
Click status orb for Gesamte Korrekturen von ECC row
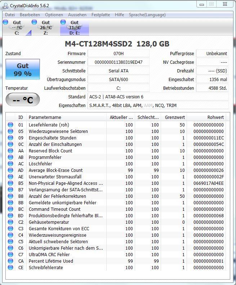10,228
